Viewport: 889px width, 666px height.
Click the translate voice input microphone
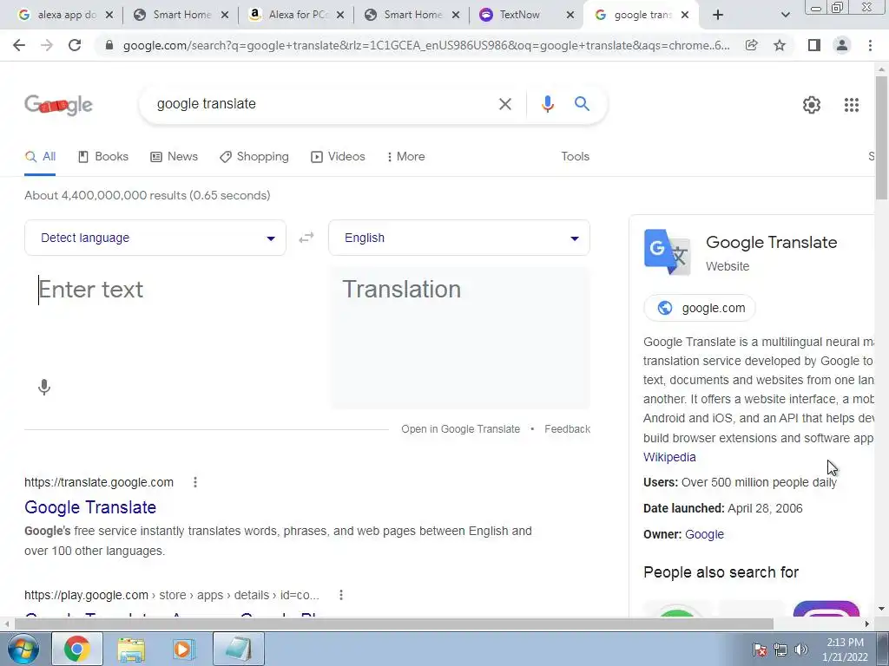[44, 388]
